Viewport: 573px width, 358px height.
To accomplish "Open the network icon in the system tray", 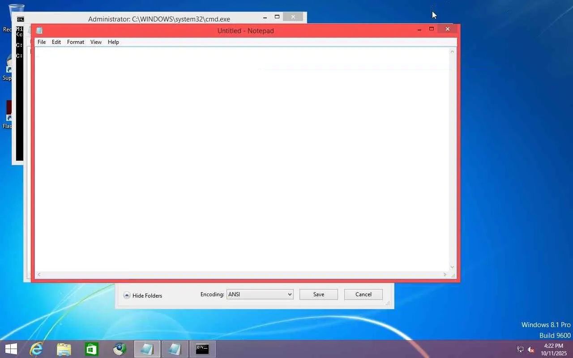I will click(520, 349).
